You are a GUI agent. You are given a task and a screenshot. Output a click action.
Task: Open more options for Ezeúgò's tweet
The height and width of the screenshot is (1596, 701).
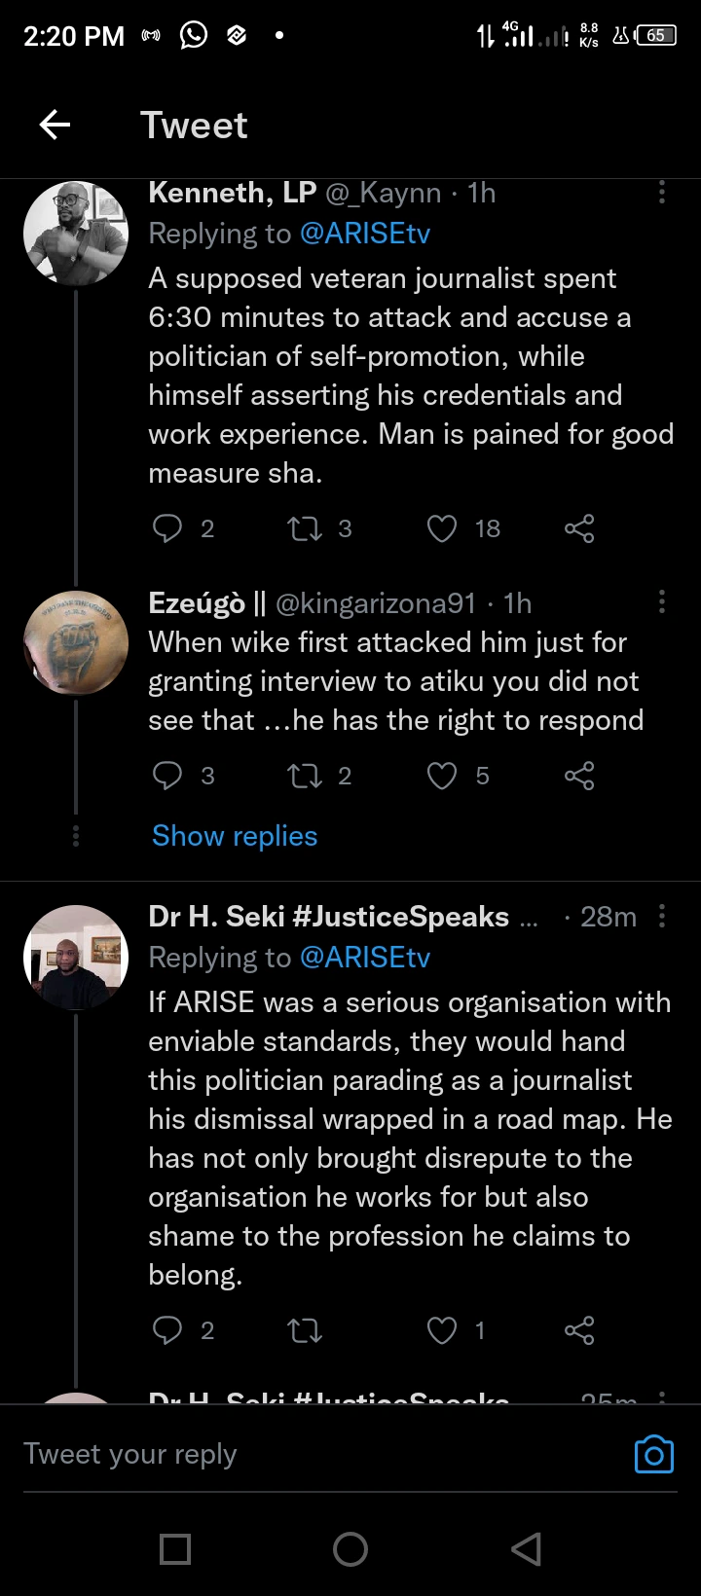(x=662, y=602)
